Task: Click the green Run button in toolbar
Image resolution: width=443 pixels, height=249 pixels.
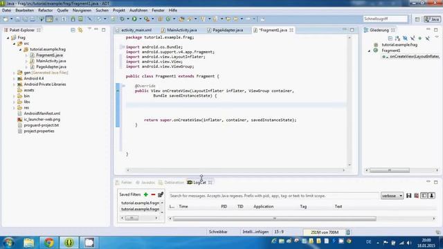Action: (134, 19)
